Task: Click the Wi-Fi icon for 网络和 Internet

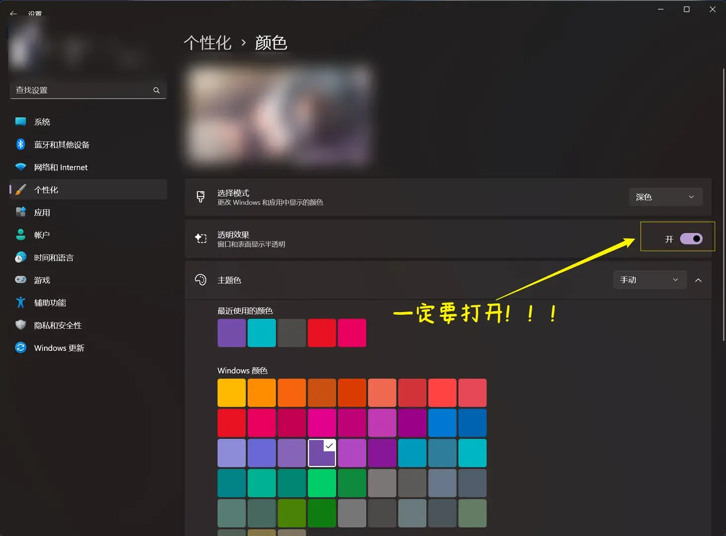Action: [20, 167]
